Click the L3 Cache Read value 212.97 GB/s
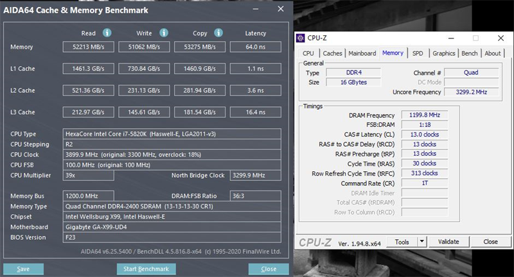The height and width of the screenshot is (277, 514). (x=89, y=112)
